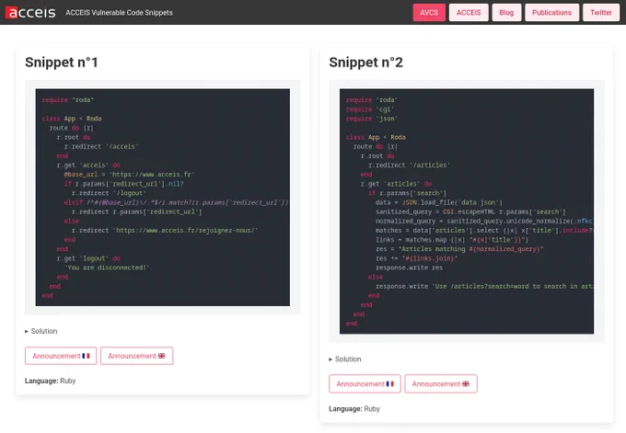Click the ACCEIS Vulnerable Code Snippets title

tap(119, 12)
